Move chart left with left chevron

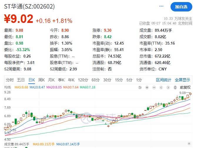pos(161,88)
